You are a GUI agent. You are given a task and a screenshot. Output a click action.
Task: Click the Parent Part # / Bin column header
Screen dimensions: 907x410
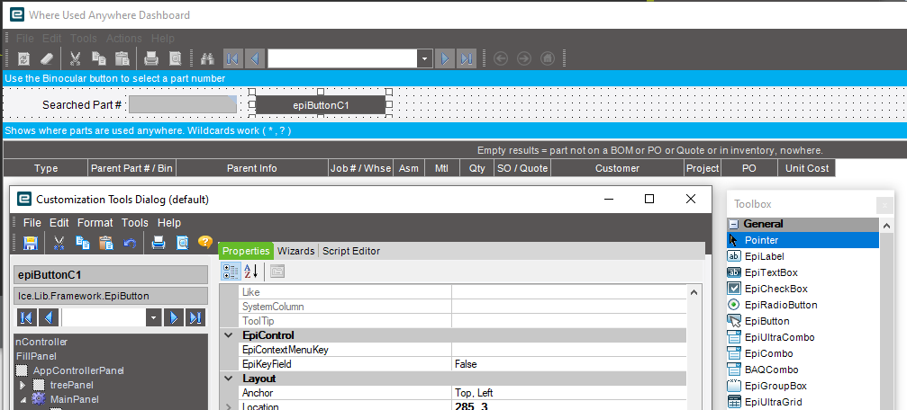click(x=132, y=168)
